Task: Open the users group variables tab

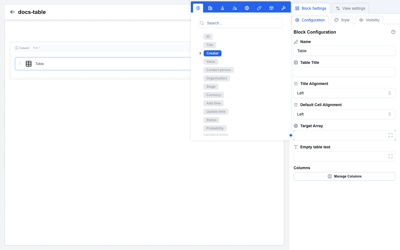Action: 235,8
